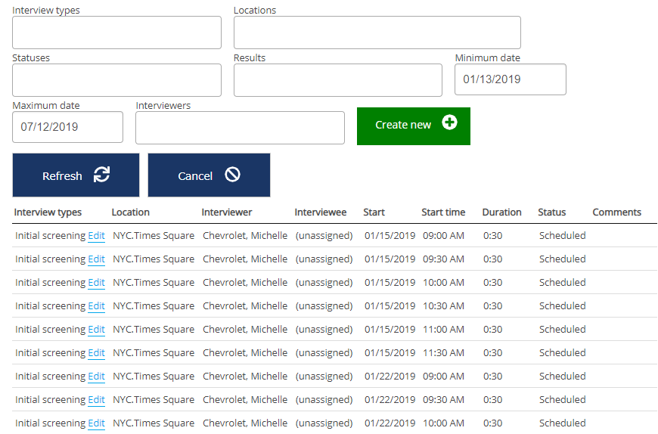Image resolution: width=658 pixels, height=434 pixels.
Task: Open the Results filter field
Action: 337,80
